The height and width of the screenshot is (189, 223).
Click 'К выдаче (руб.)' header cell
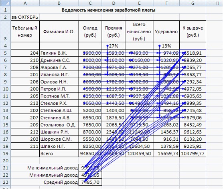193,32
